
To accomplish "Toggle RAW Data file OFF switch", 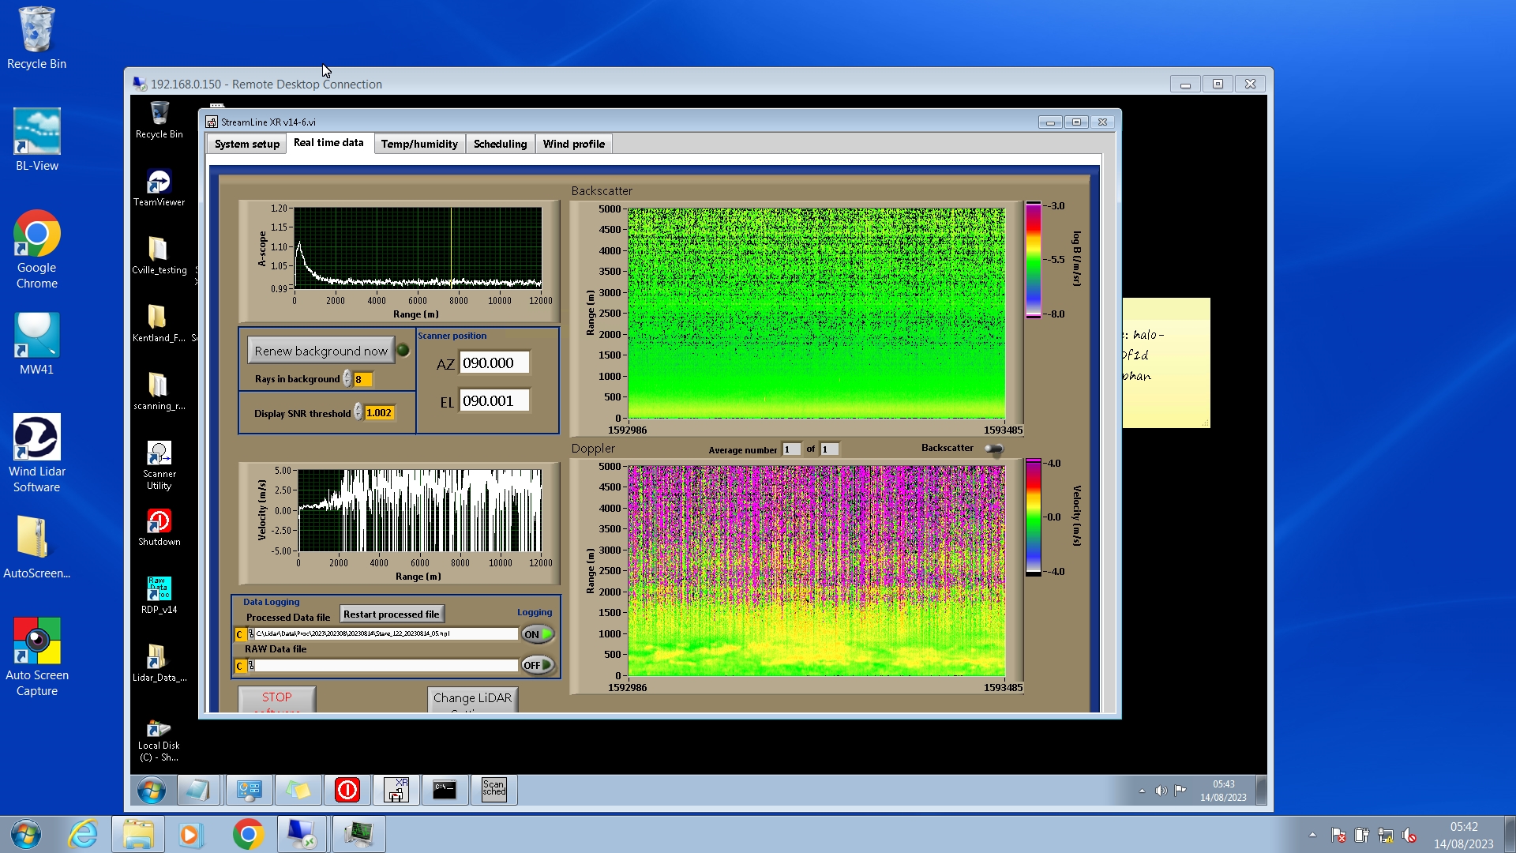I will click(537, 665).
